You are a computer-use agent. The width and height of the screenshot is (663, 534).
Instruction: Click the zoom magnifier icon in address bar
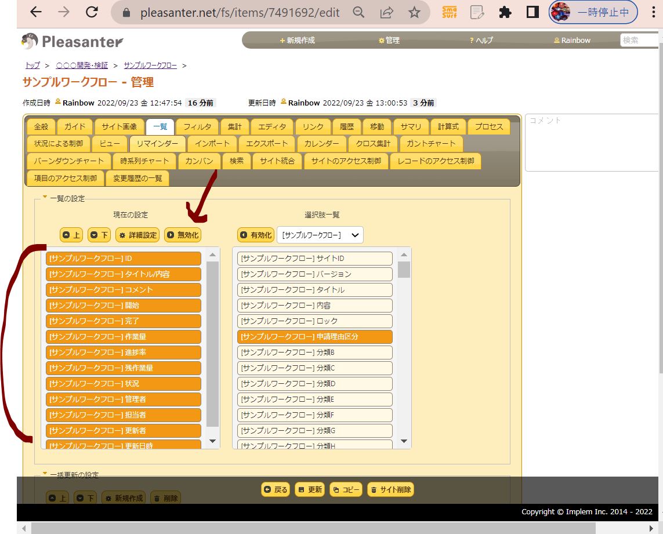[x=358, y=12]
